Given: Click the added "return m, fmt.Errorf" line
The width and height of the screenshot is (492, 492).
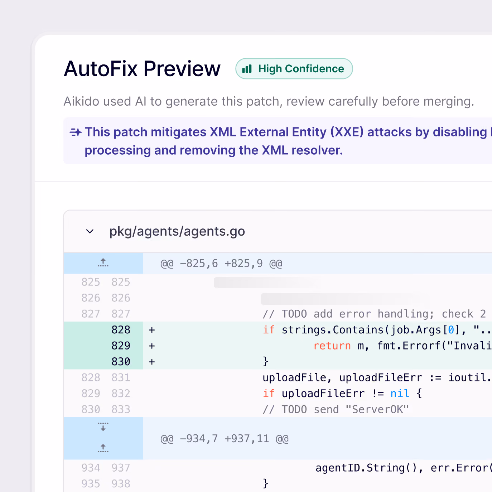Looking at the screenshot, I should click(x=402, y=346).
